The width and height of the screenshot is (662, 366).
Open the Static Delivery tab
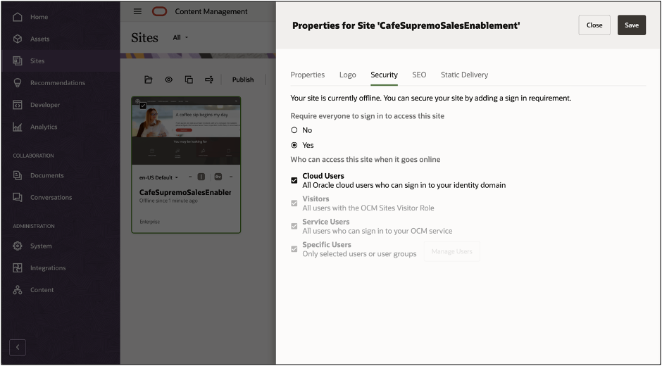tap(464, 75)
